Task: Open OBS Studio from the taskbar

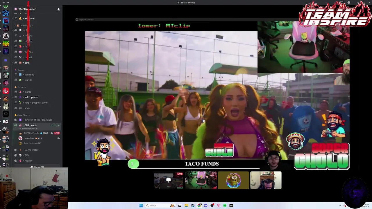Action: point(212,206)
